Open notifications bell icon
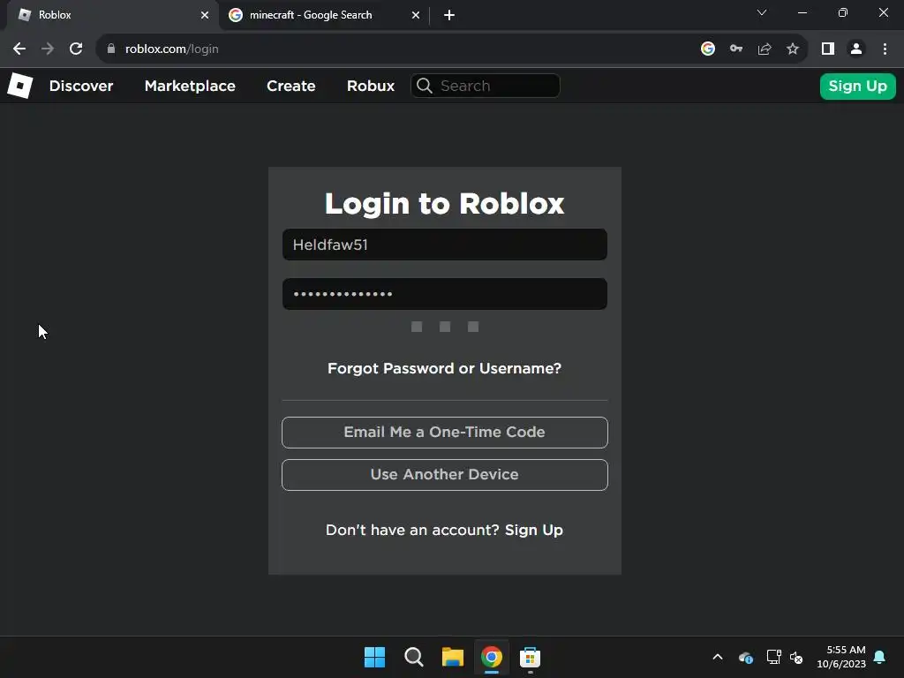Screen dimensions: 904x678 click(880, 657)
